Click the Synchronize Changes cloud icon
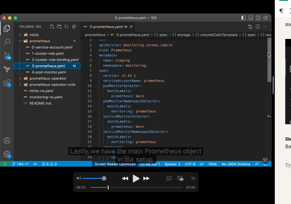The height and width of the screenshot is (204, 291). (35, 164)
